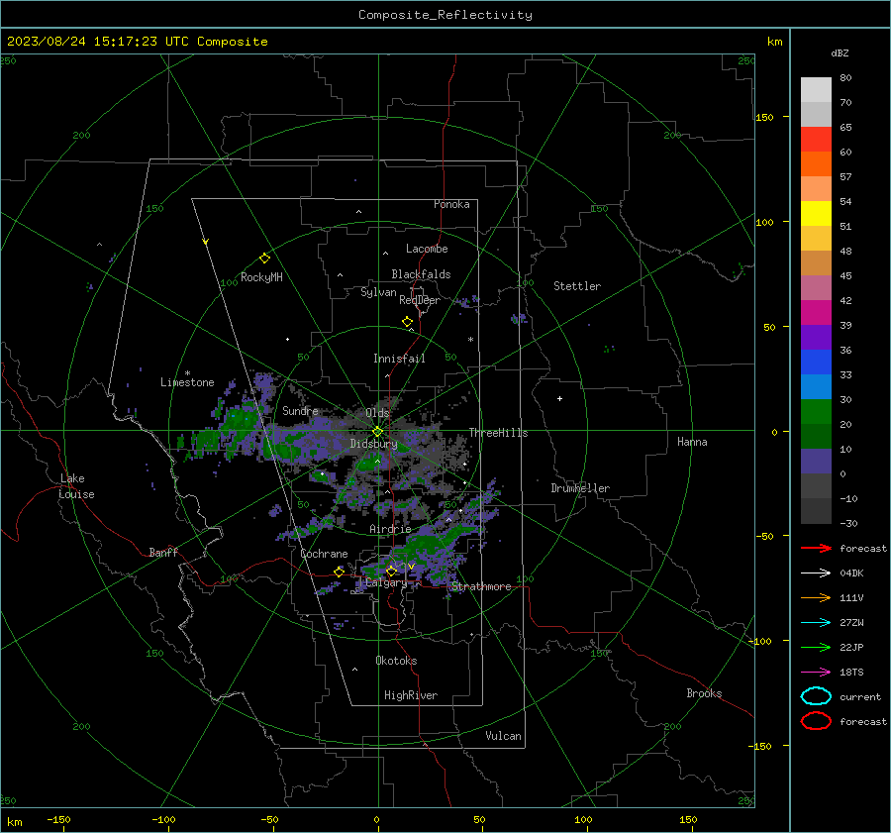The image size is (891, 833).
Task: Click the Okotoks city label
Action: coord(396,661)
